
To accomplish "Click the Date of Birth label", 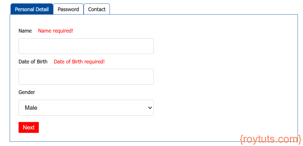I will tap(33, 62).
